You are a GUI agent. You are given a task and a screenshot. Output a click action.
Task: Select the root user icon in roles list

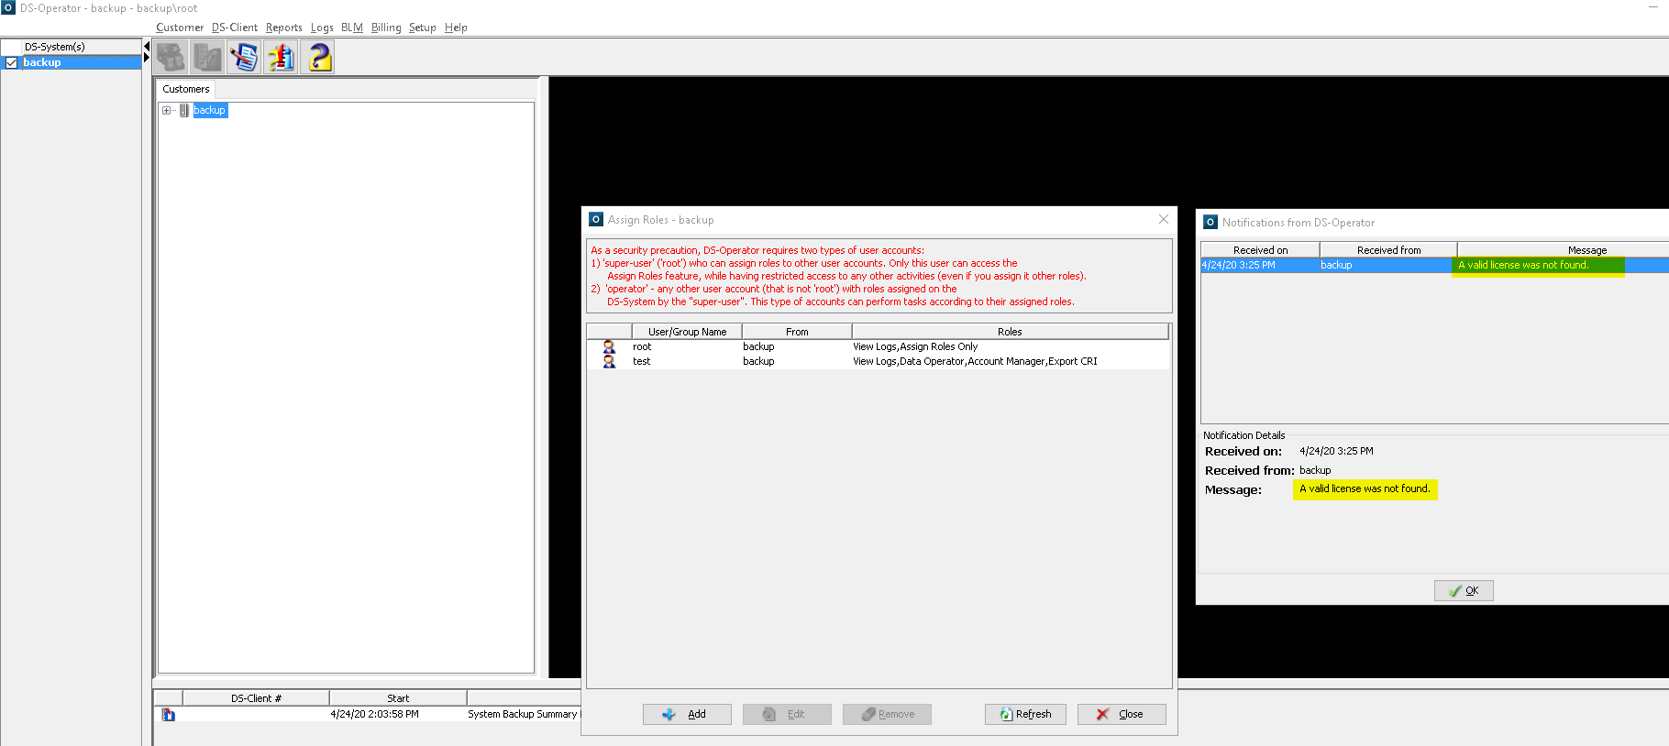(609, 346)
